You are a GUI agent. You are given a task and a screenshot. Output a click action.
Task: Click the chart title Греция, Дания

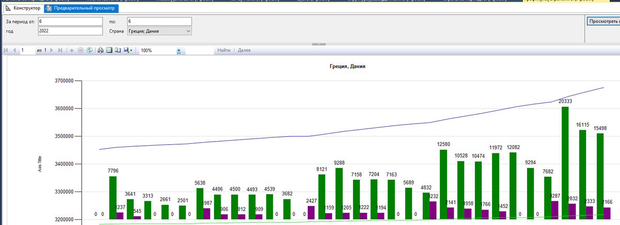[x=347, y=67]
